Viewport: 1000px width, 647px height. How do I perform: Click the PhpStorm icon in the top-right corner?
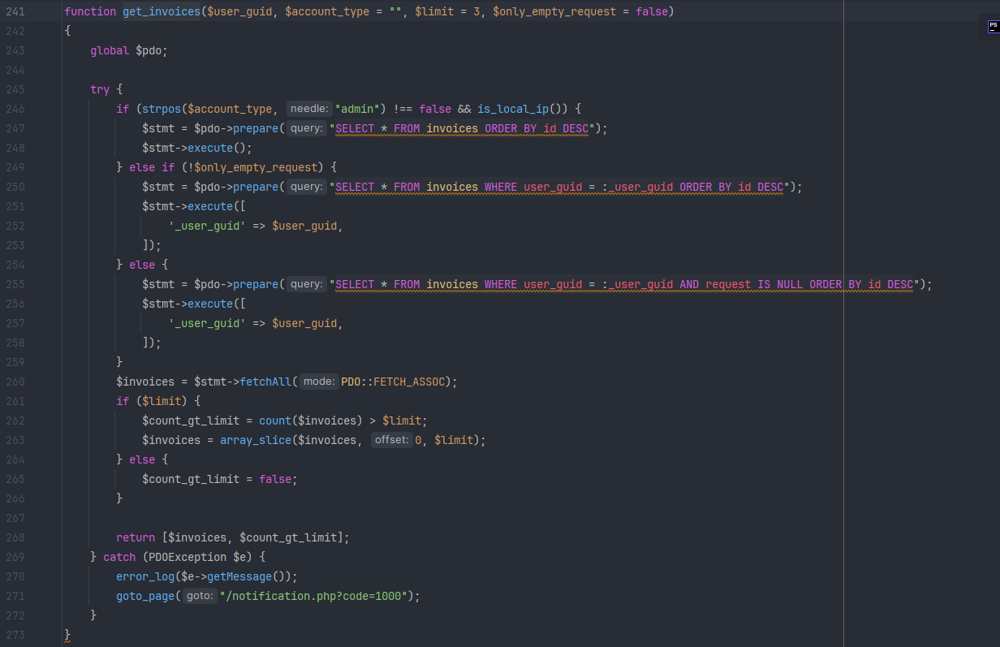(x=993, y=27)
